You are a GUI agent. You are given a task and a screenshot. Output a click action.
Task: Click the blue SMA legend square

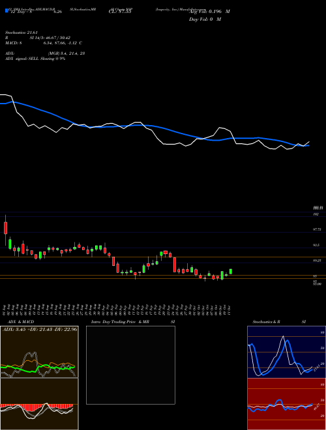[x=7, y=11]
